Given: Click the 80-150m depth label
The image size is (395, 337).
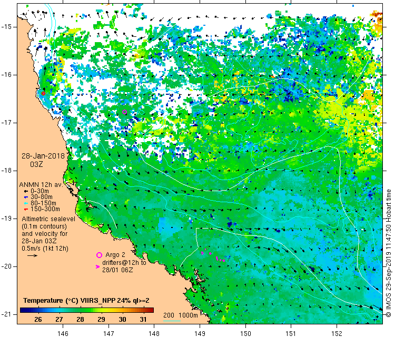Looking at the screenshot, I should tap(43, 203).
